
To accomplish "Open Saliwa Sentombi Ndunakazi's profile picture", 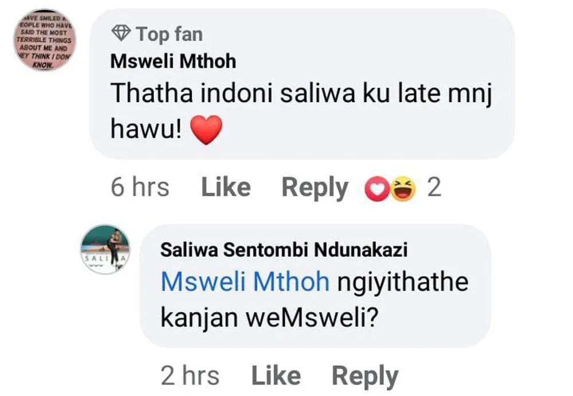I will [105, 249].
